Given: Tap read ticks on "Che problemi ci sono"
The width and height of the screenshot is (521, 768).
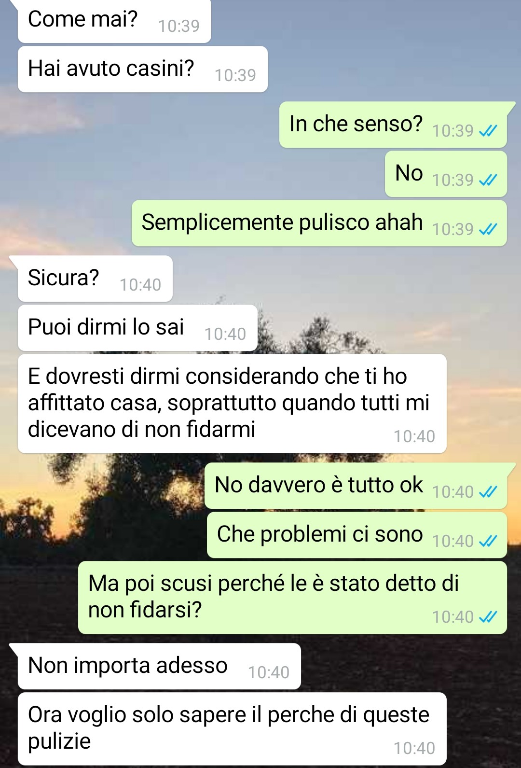Looking at the screenshot, I should coord(488,541).
